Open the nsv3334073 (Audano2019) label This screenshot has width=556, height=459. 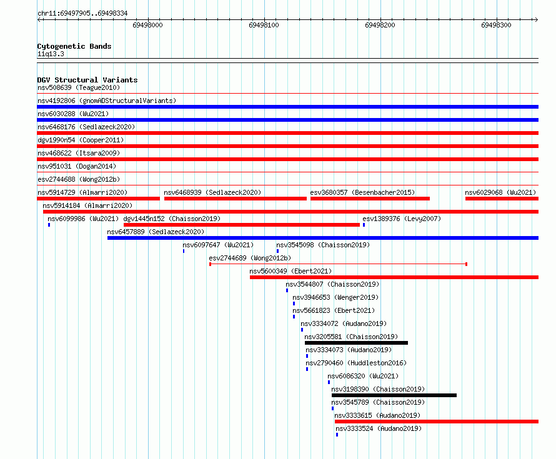(349, 350)
